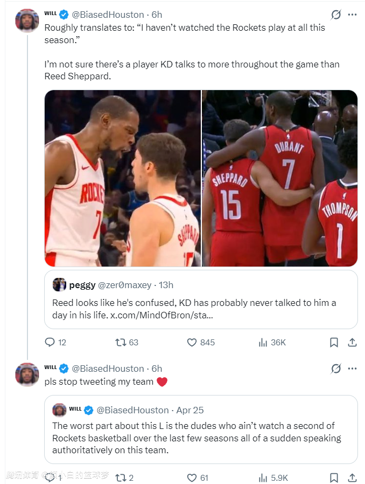
Task: Share the second tweet
Action: tap(352, 478)
